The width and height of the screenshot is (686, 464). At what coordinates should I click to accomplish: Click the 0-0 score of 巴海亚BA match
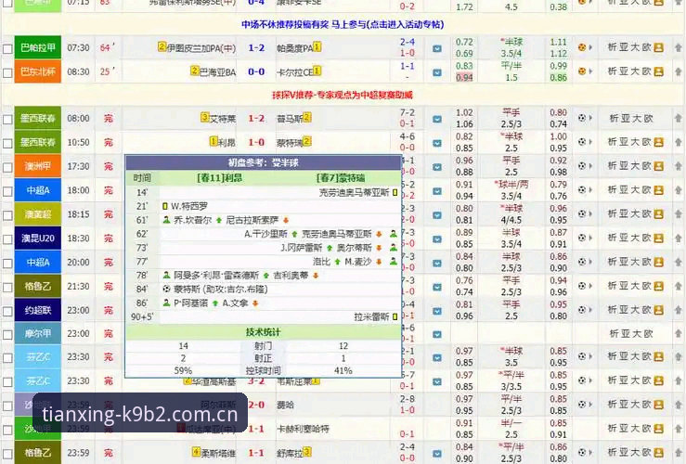click(x=256, y=71)
